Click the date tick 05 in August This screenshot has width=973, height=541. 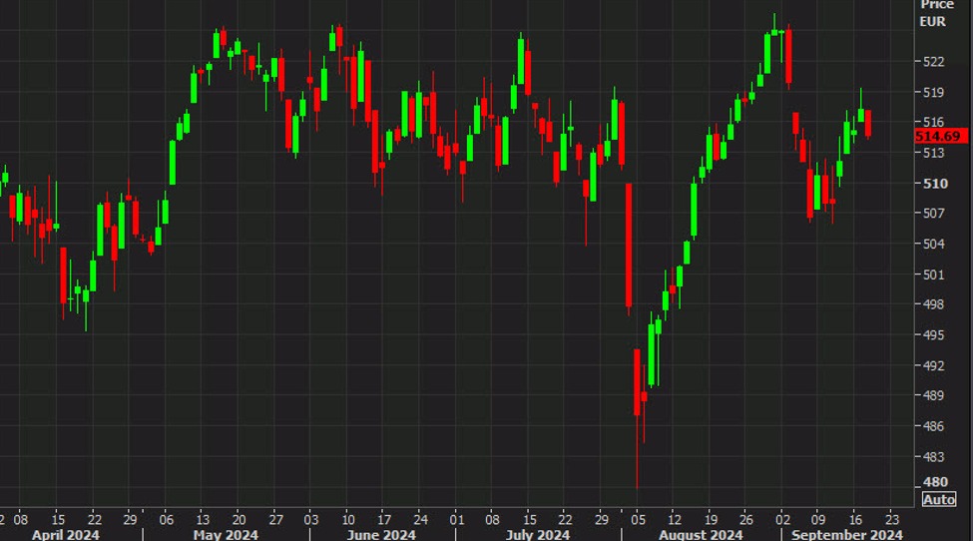pos(638,520)
